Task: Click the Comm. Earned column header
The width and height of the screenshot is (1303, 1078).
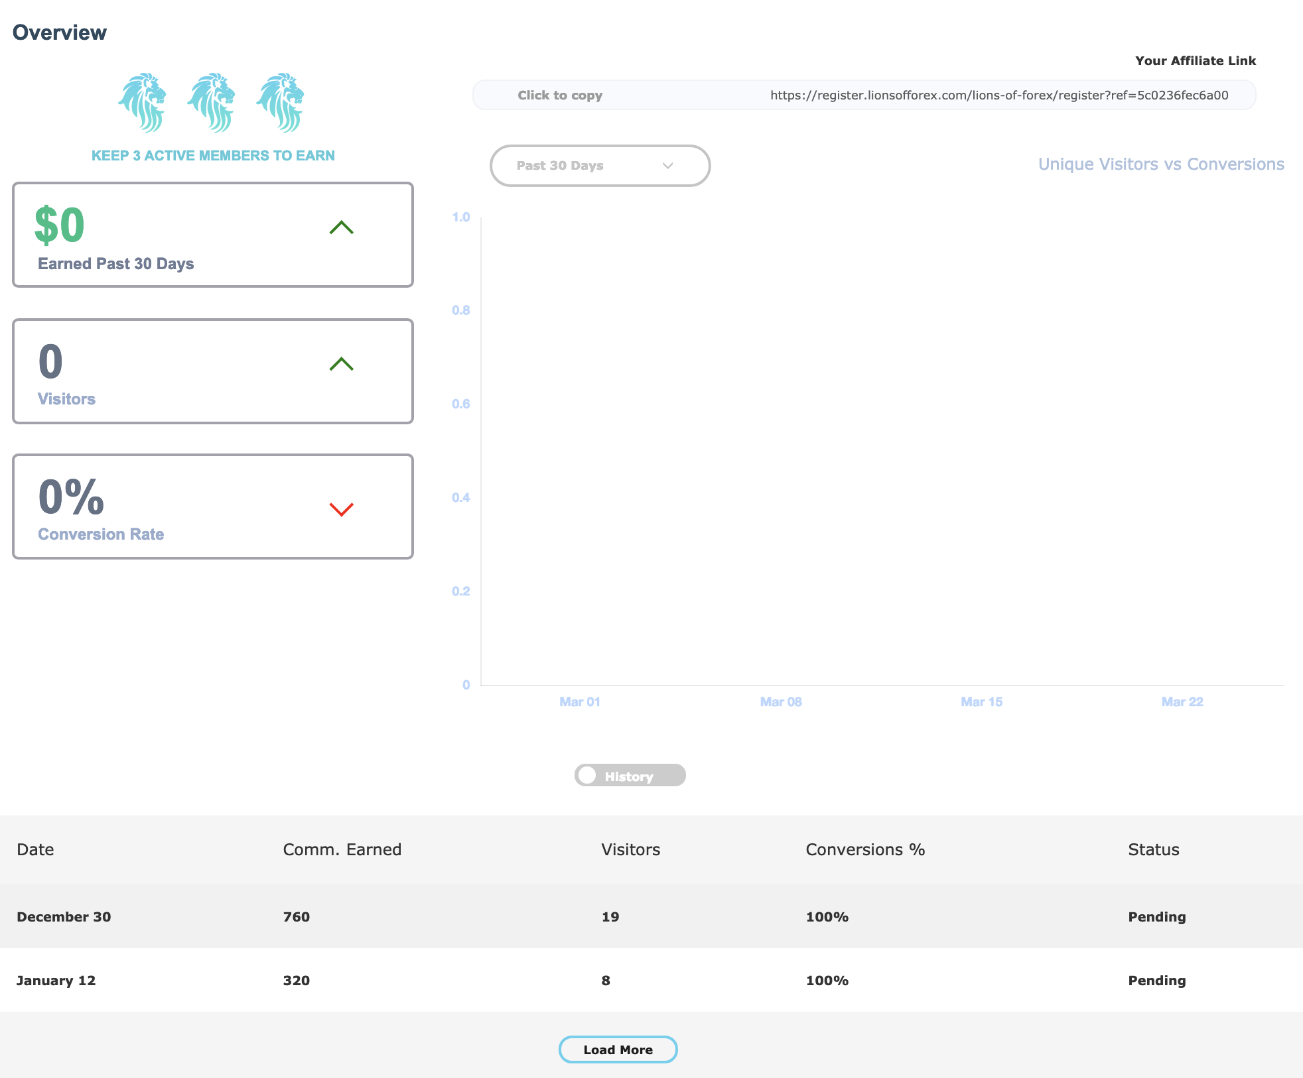Action: pyautogui.click(x=342, y=850)
